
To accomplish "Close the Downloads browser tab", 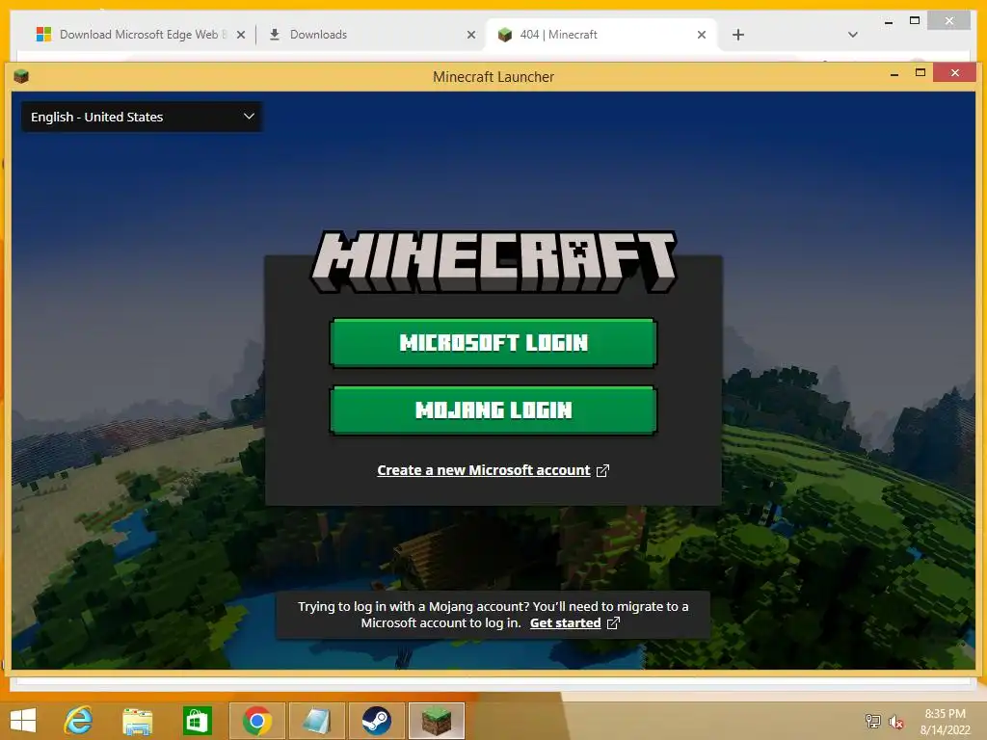I will click(x=470, y=36).
